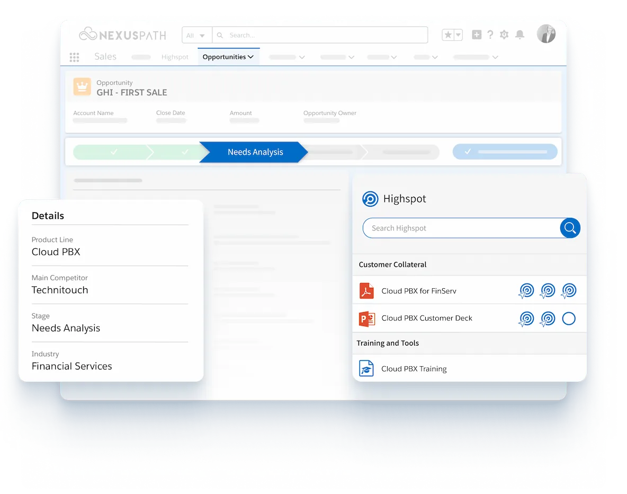Click second pitch icon for Customer Deck
The height and width of the screenshot is (494, 627).
coord(548,319)
